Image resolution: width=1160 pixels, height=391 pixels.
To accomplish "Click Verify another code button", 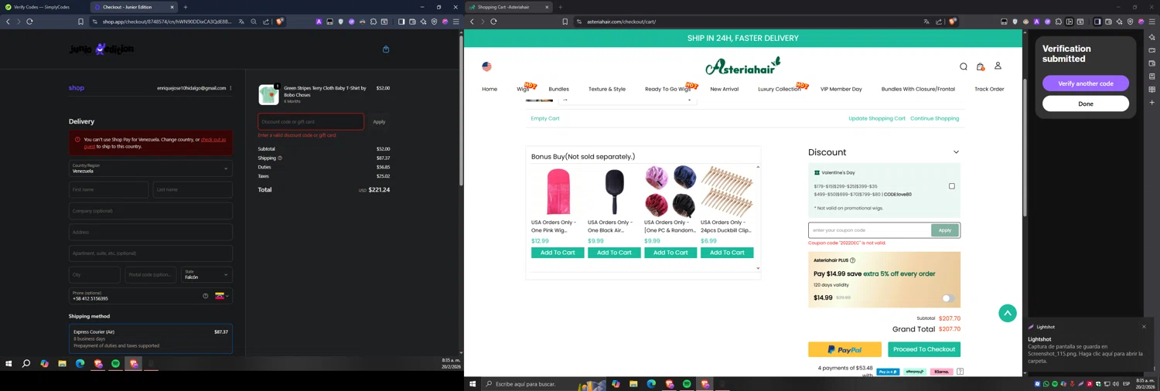I will pos(1086,83).
